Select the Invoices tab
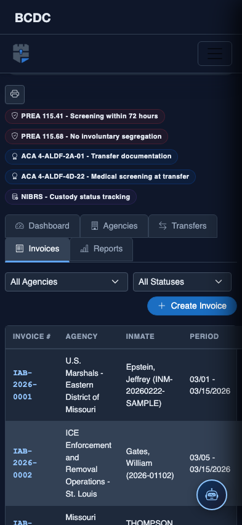This screenshot has width=242, height=525. pos(37,250)
